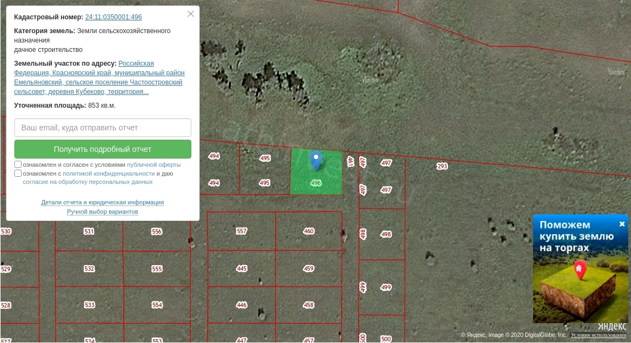The width and height of the screenshot is (631, 343).
Task: Tick the privacy policy consent checkbox
Action: (x=18, y=173)
